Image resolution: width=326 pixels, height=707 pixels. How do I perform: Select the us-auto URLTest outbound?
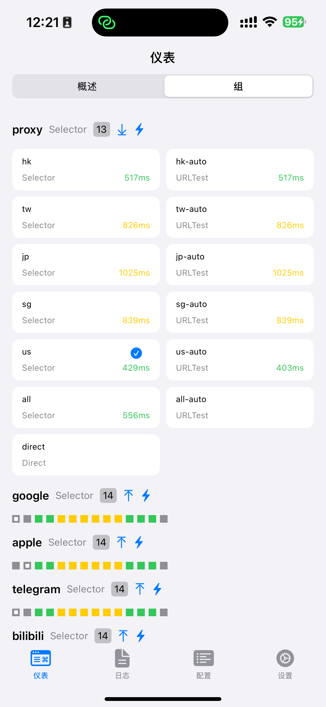[x=240, y=360]
